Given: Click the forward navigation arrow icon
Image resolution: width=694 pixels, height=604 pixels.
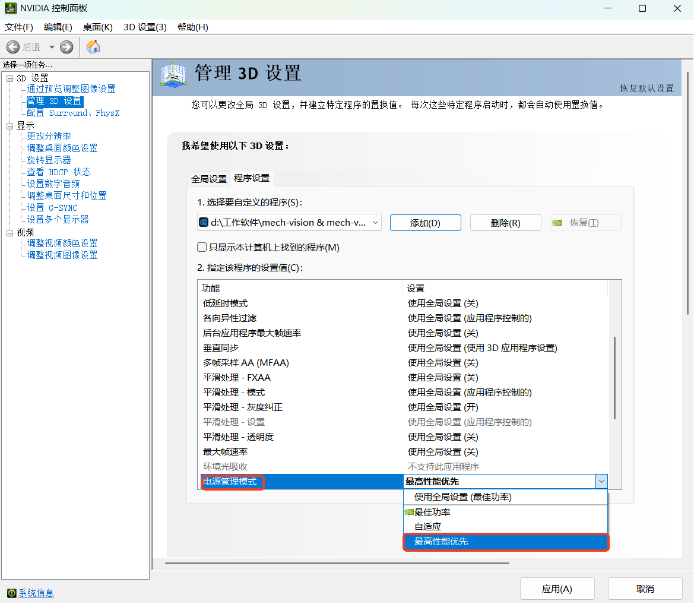Looking at the screenshot, I should (65, 46).
